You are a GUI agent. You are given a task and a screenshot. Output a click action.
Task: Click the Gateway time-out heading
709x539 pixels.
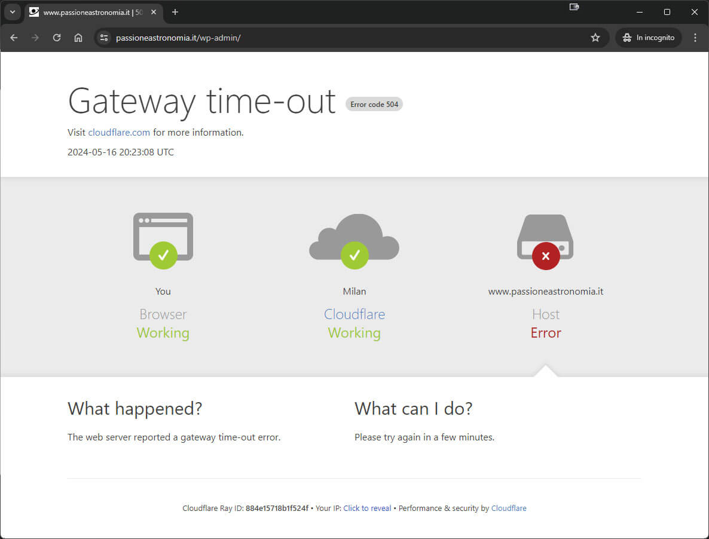tap(201, 102)
